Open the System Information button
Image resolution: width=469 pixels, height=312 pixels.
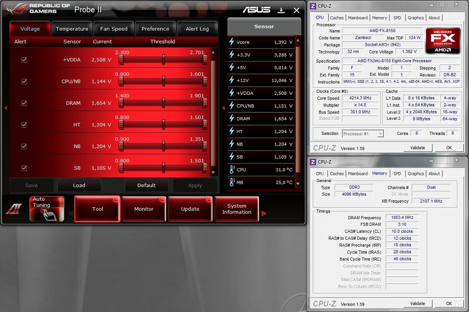click(x=237, y=209)
